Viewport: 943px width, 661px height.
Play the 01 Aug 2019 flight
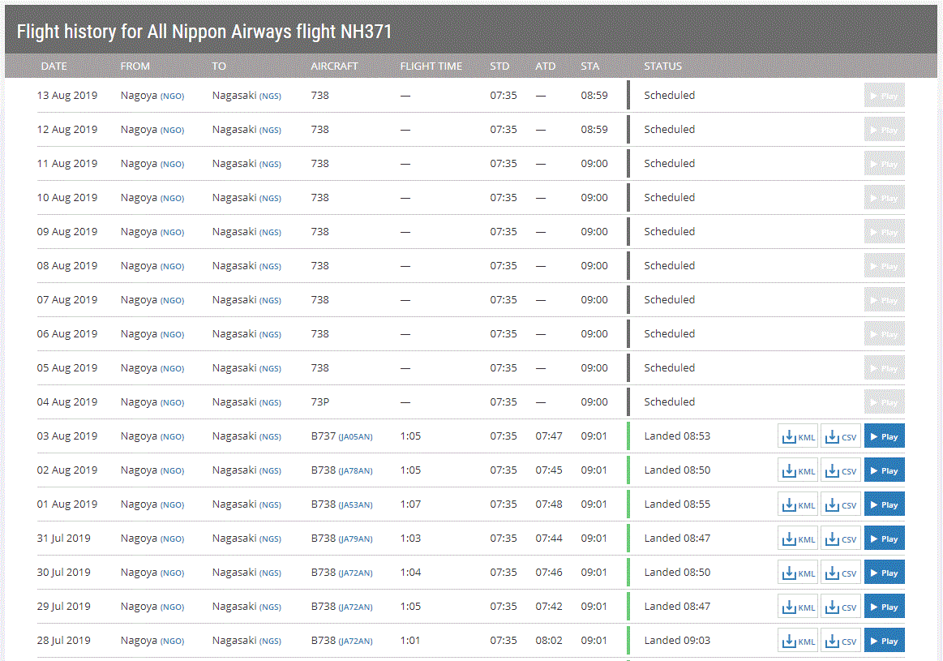(x=885, y=504)
